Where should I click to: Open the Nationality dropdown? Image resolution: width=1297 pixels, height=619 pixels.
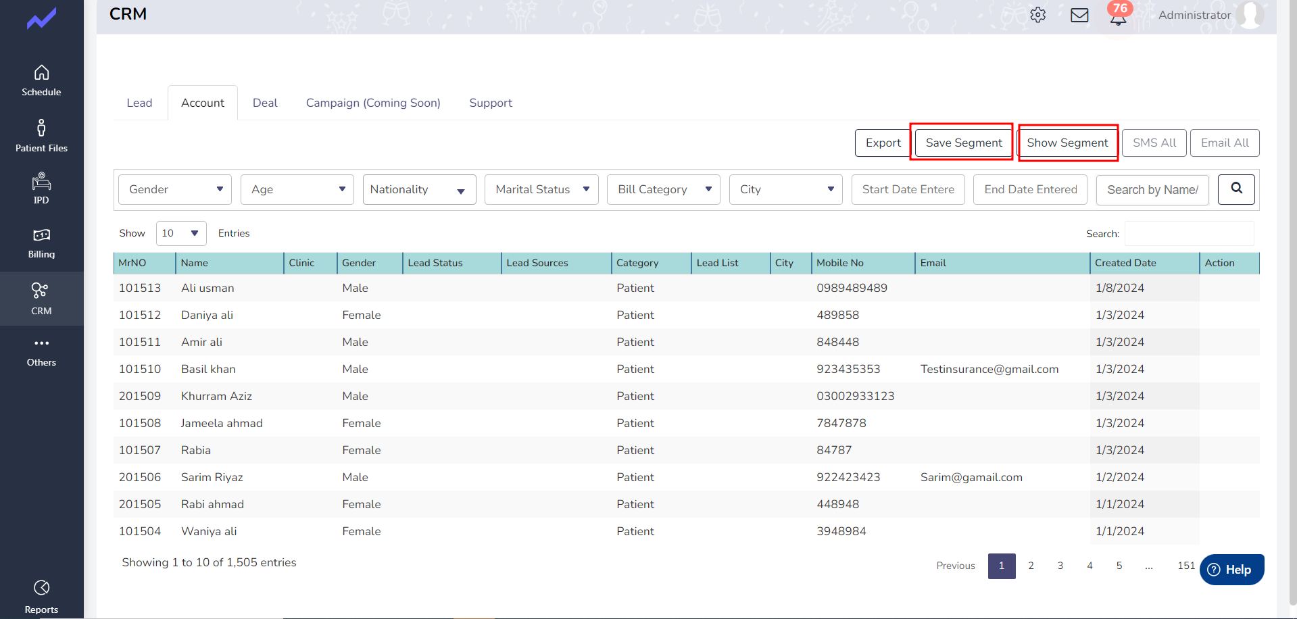[x=420, y=189]
